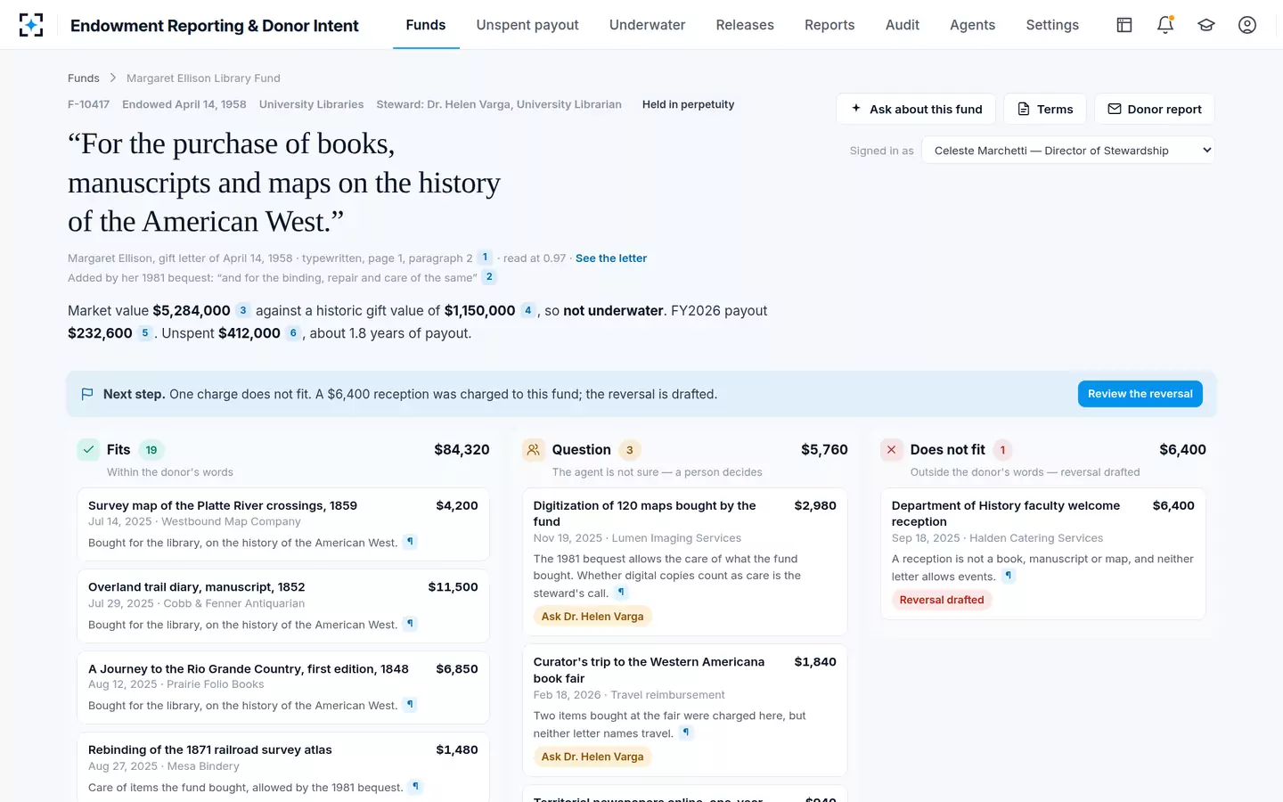Open the Donor report
The height and width of the screenshot is (802, 1283).
[x=1155, y=109]
